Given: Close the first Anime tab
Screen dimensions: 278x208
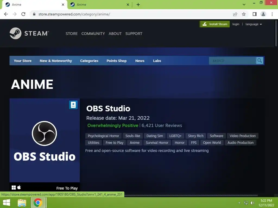Looking at the screenshot, I should pyautogui.click(x=63, y=5).
